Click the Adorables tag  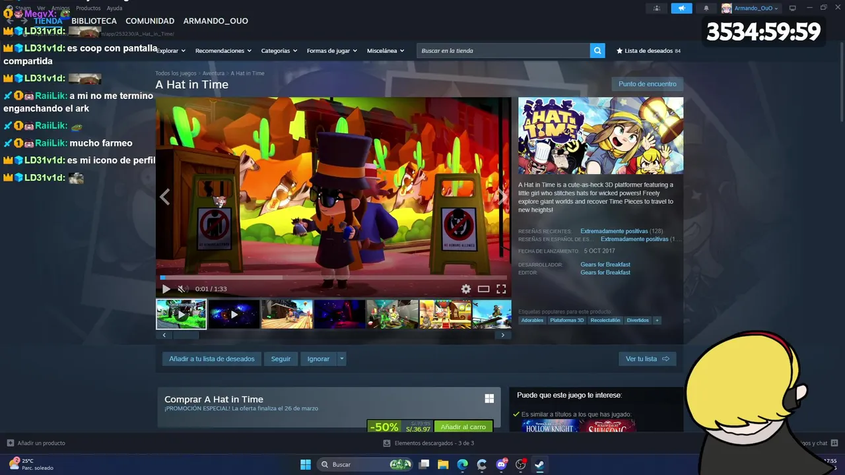click(x=532, y=320)
